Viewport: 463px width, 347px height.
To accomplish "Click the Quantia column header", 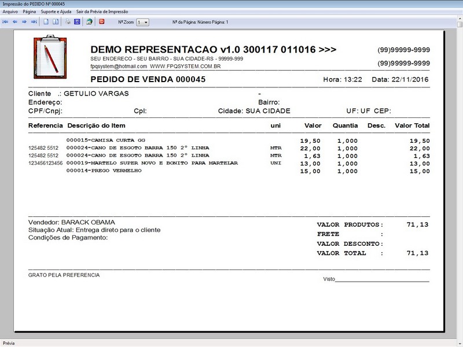I will (345, 125).
